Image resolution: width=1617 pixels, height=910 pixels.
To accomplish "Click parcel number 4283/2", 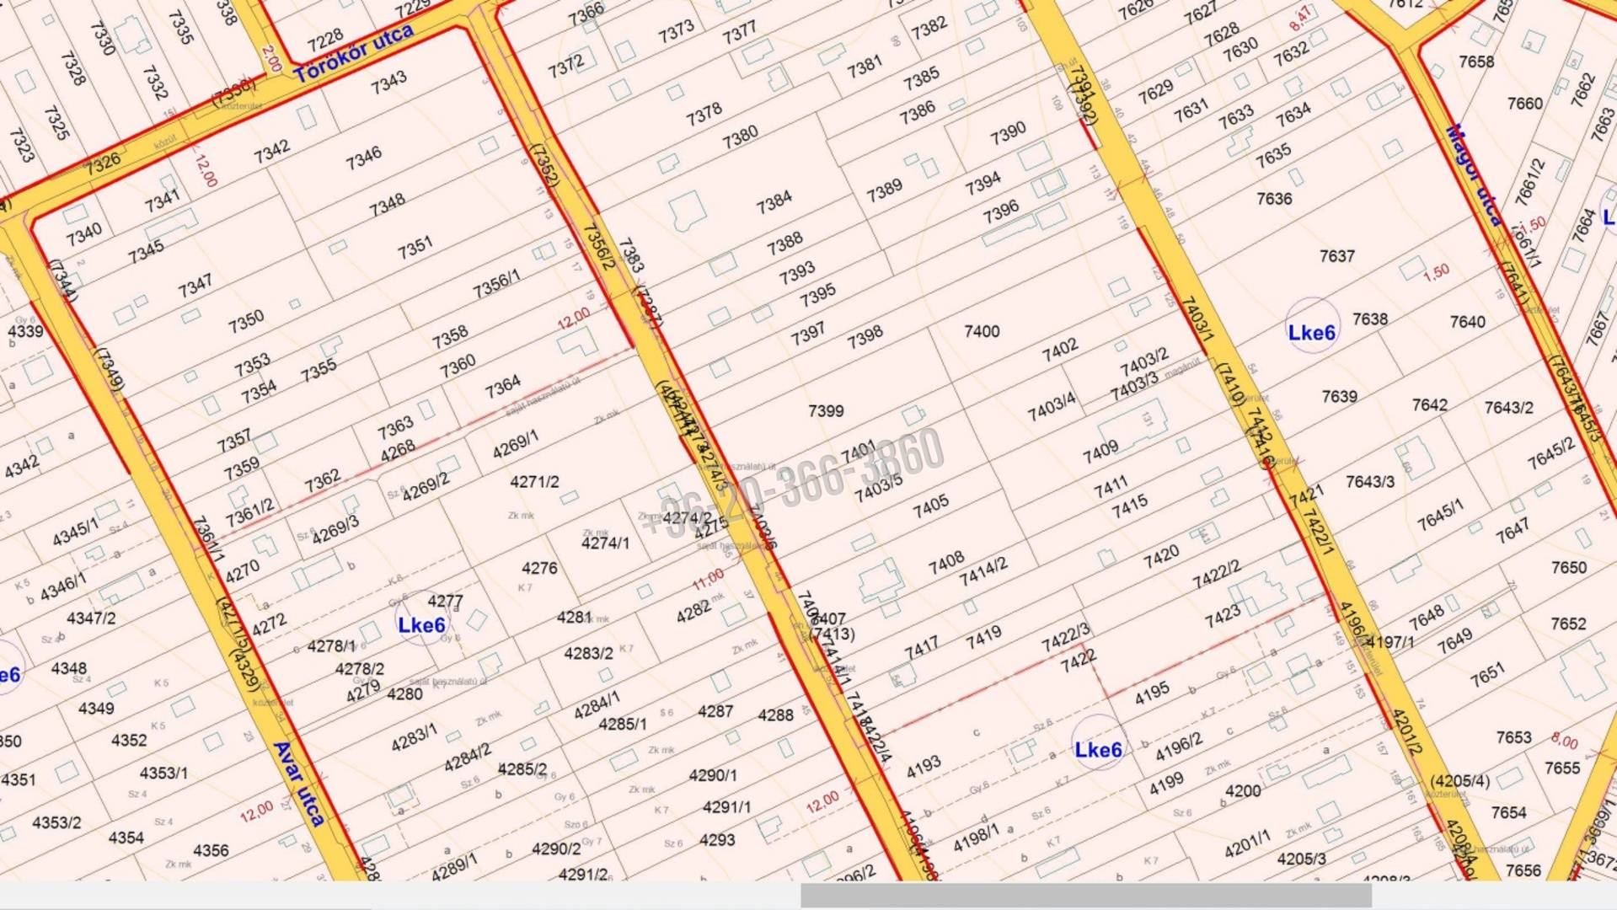I will click(588, 653).
